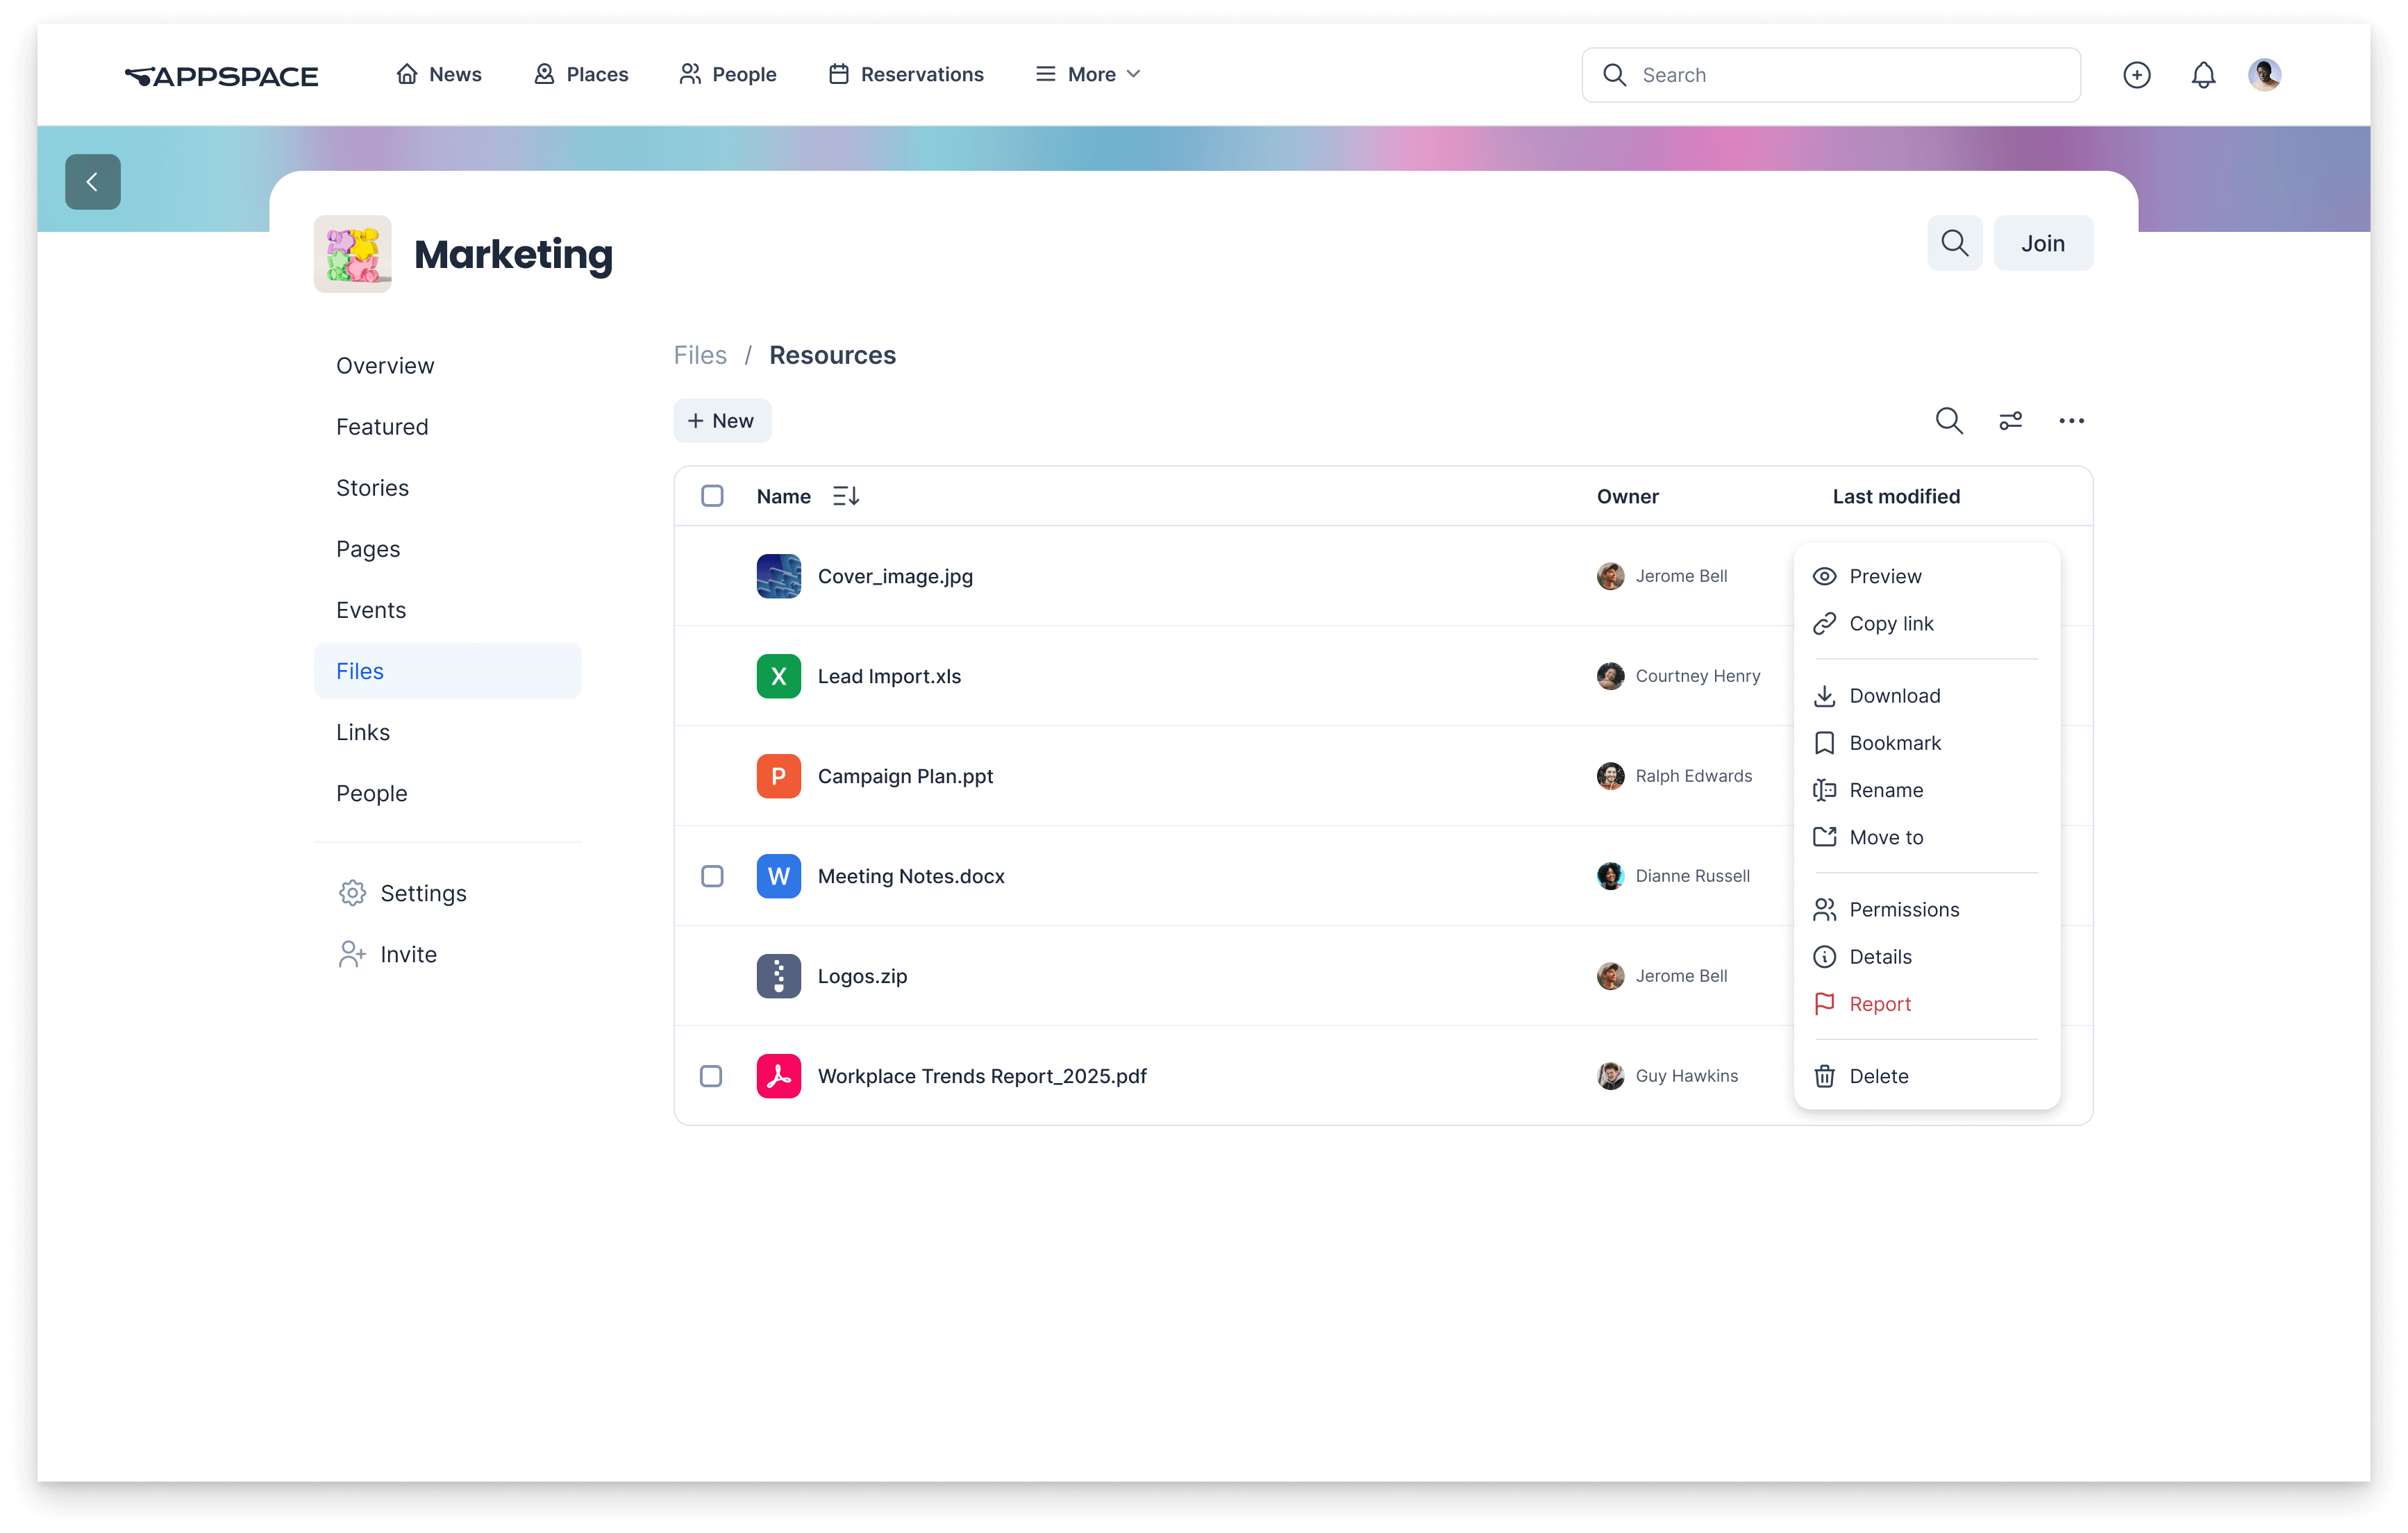Viewport: 2408px width, 1533px height.
Task: Select the Invite person icon
Action: pos(351,954)
